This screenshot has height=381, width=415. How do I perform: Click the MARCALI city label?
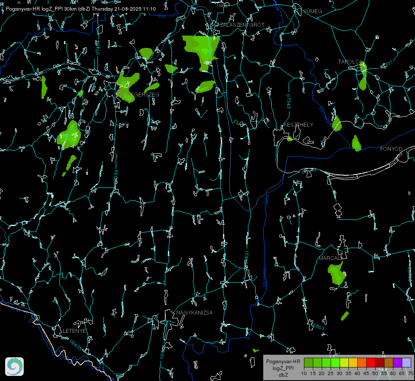[330, 258]
